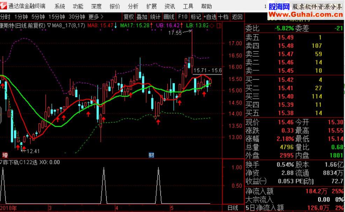The width and height of the screenshot is (345, 212).
Task: Expand the 更多 period options
Action: tap(95, 17)
